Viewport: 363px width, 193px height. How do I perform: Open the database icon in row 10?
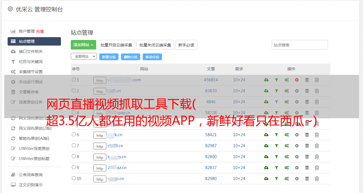coord(307,179)
